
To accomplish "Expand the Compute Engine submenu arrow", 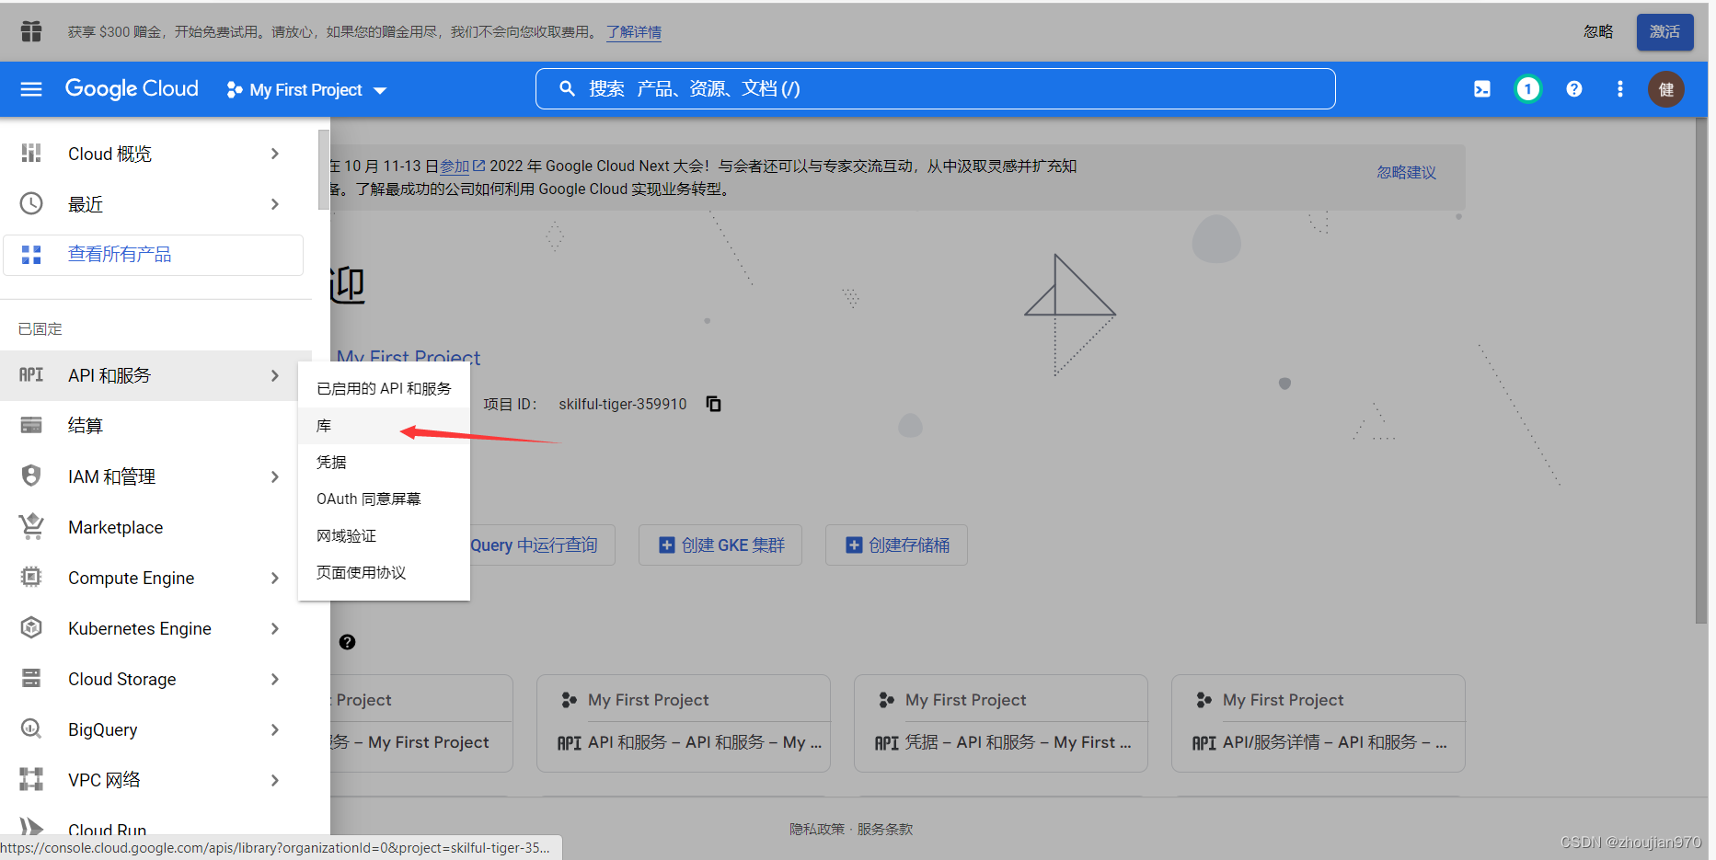I will (x=275, y=578).
